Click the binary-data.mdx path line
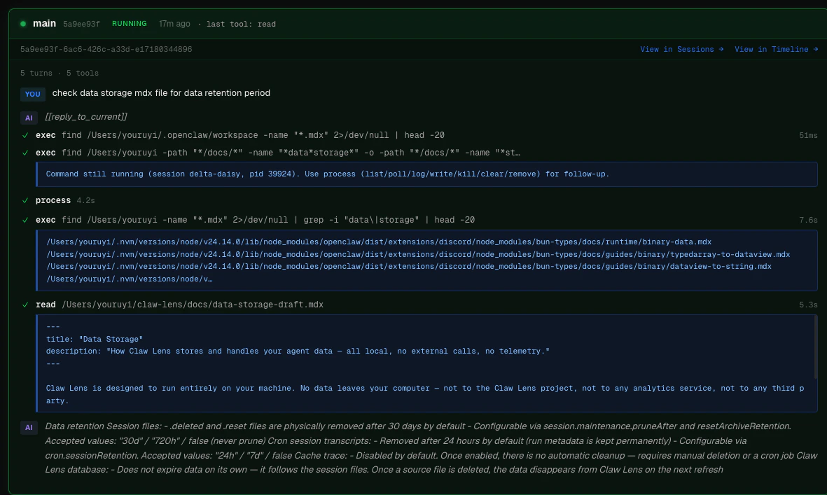The width and height of the screenshot is (827, 495). coord(379,242)
